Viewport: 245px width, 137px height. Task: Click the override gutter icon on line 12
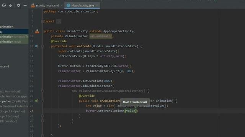(36, 46)
